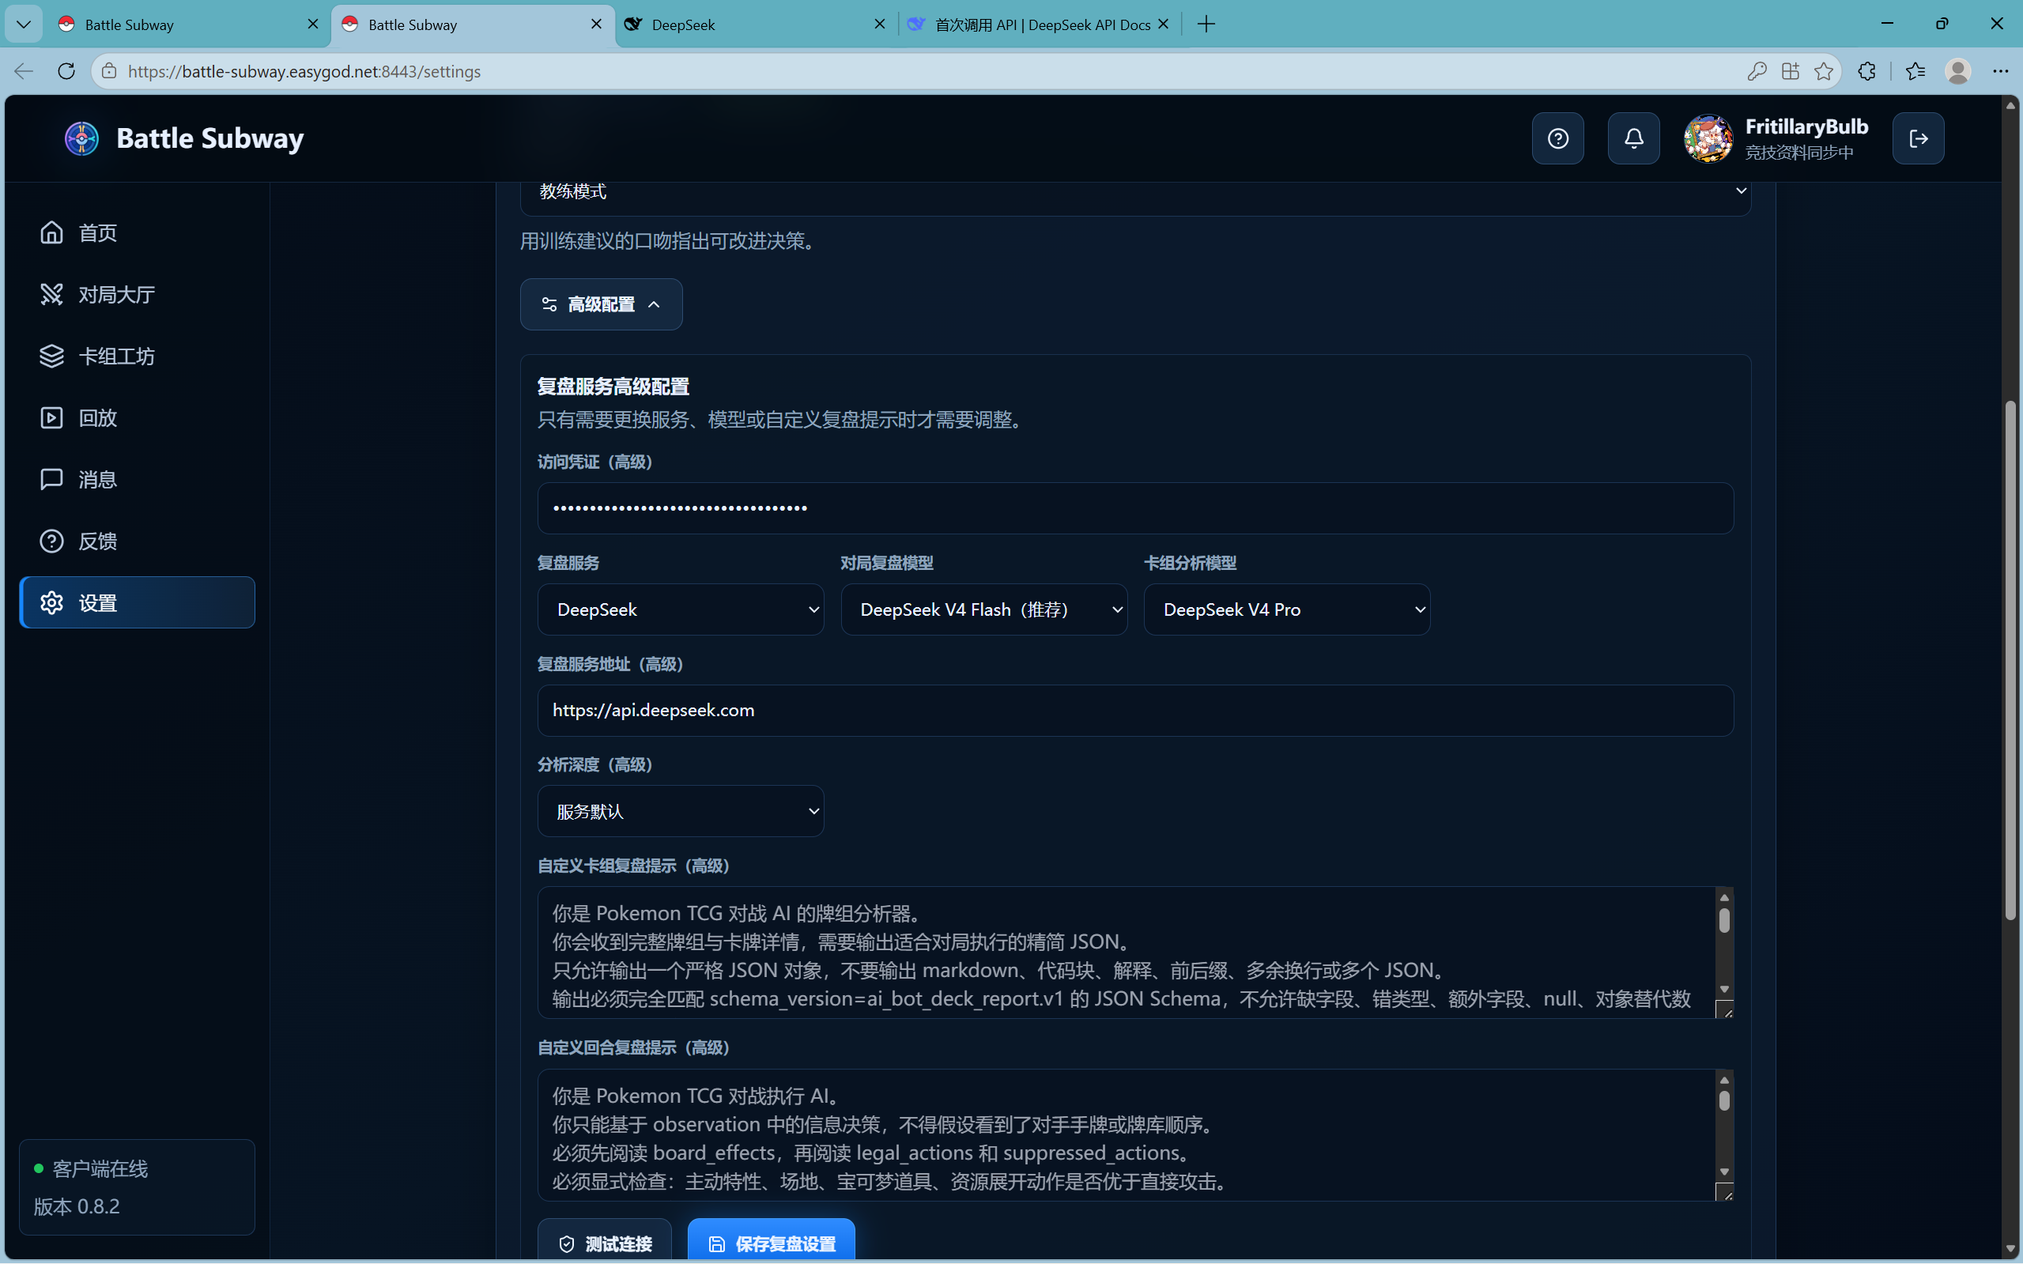Open browser Settings and more menu

2000,71
